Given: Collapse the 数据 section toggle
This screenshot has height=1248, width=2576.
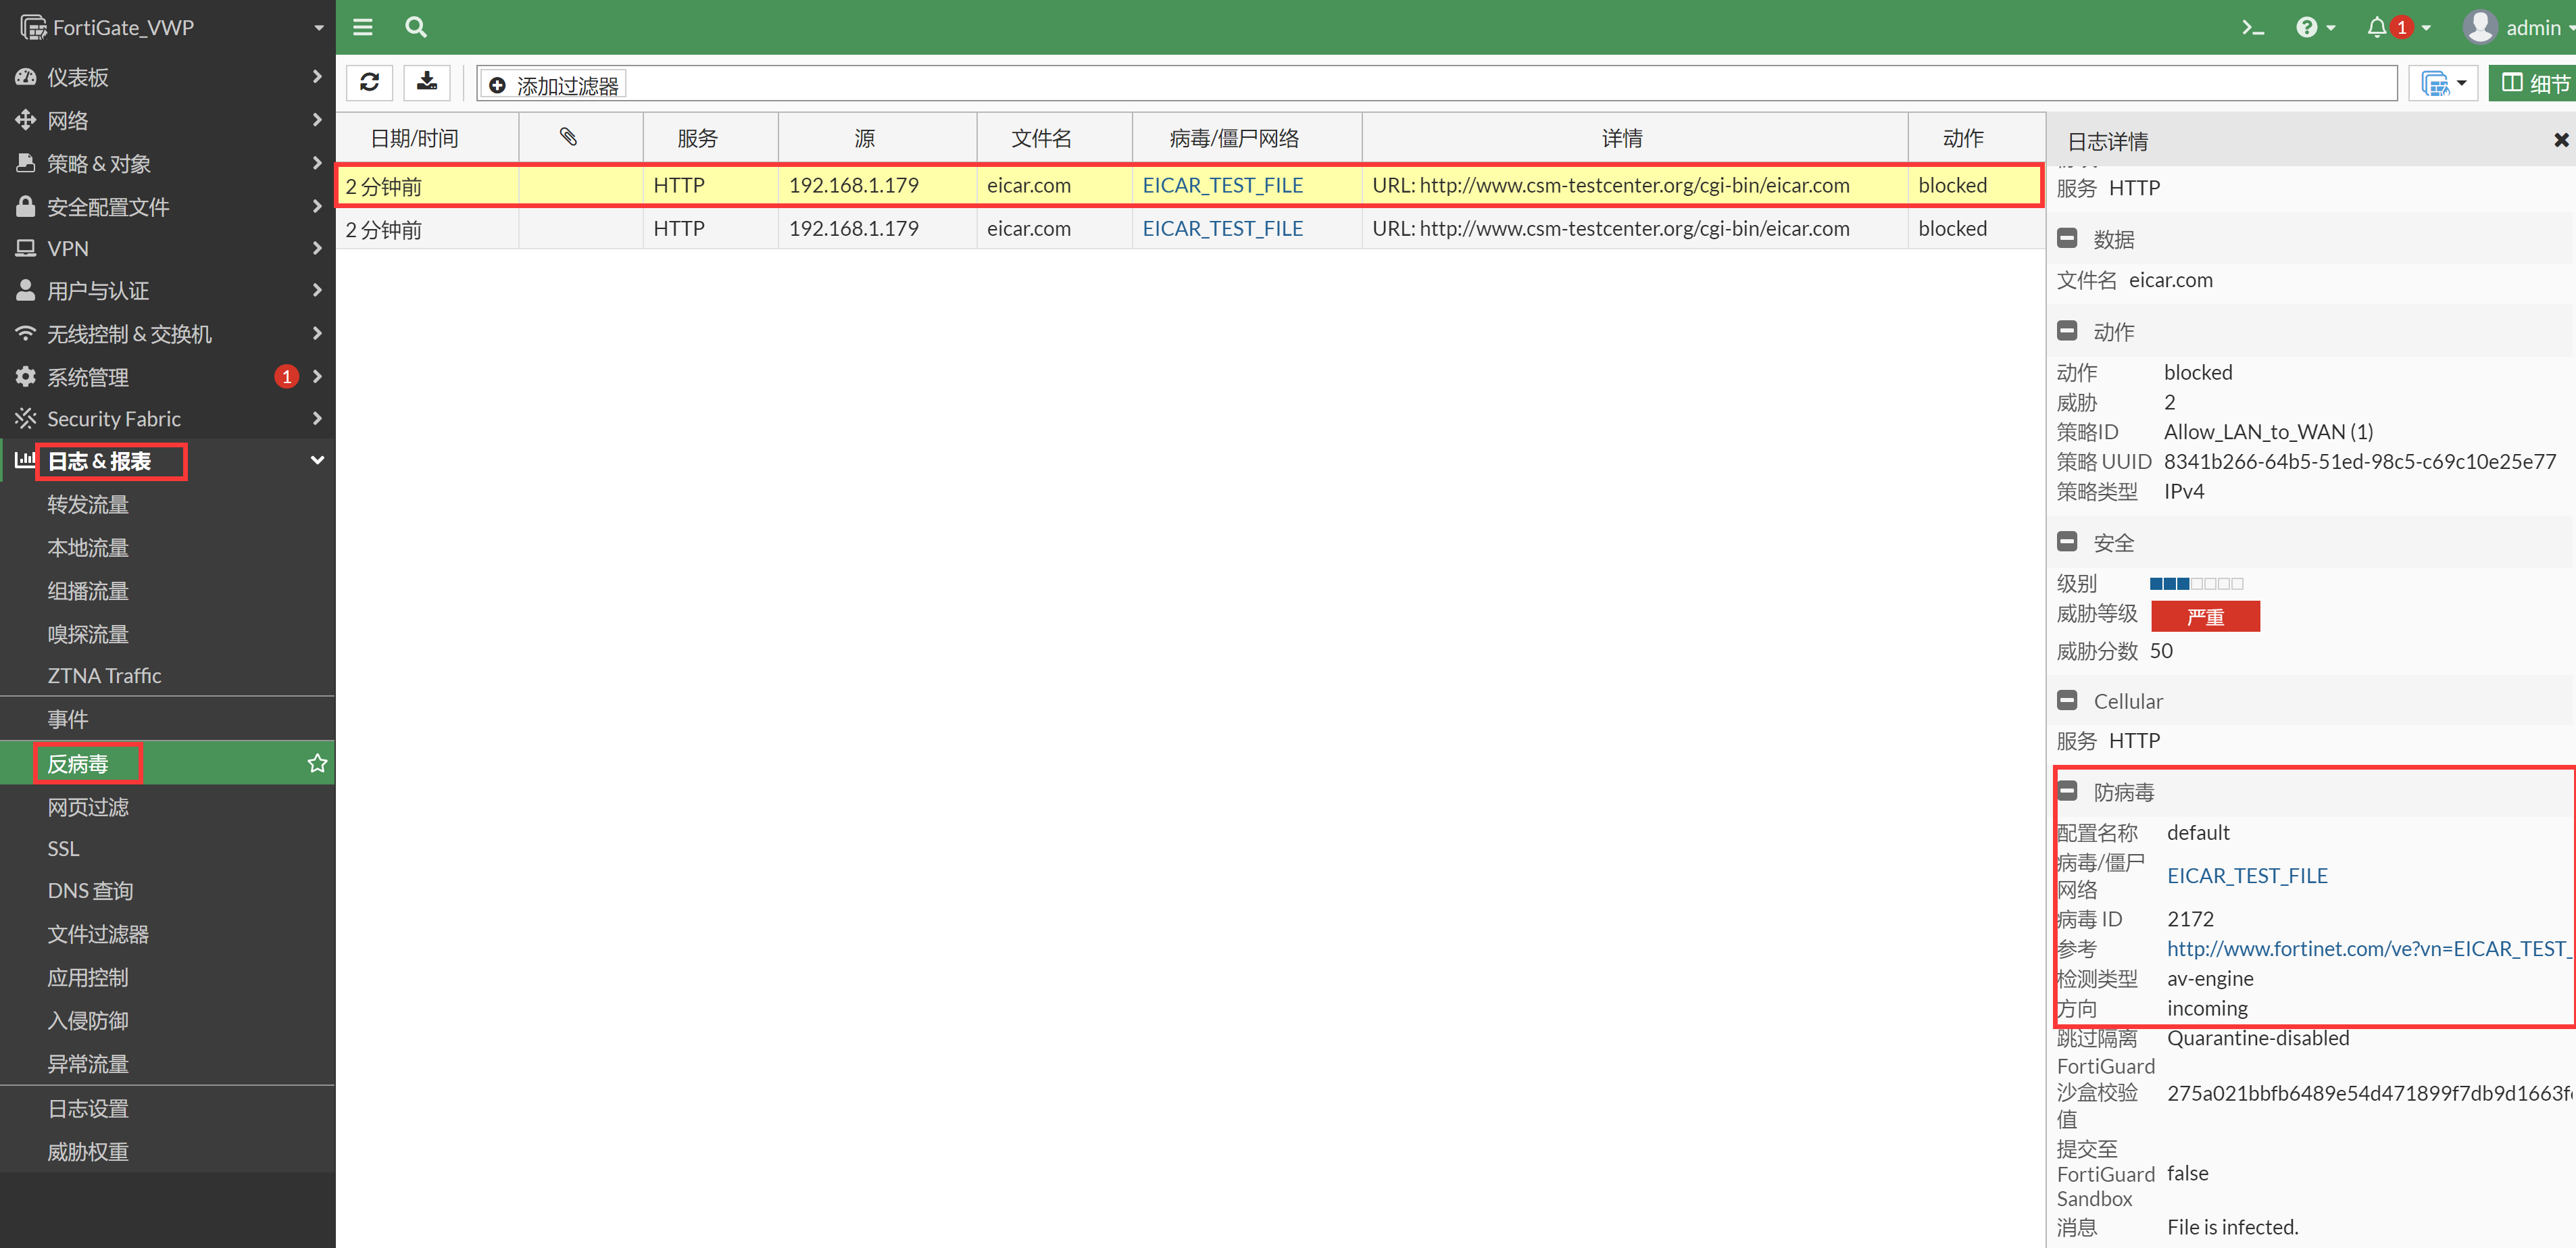Looking at the screenshot, I should [x=2068, y=239].
